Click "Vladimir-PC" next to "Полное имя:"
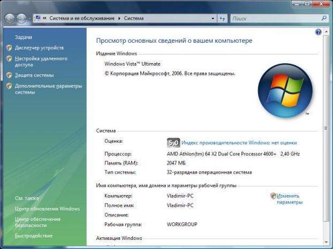The image size is (333, 249). pyautogui.click(x=180, y=205)
